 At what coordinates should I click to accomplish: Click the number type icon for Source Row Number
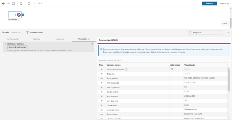(102, 69)
